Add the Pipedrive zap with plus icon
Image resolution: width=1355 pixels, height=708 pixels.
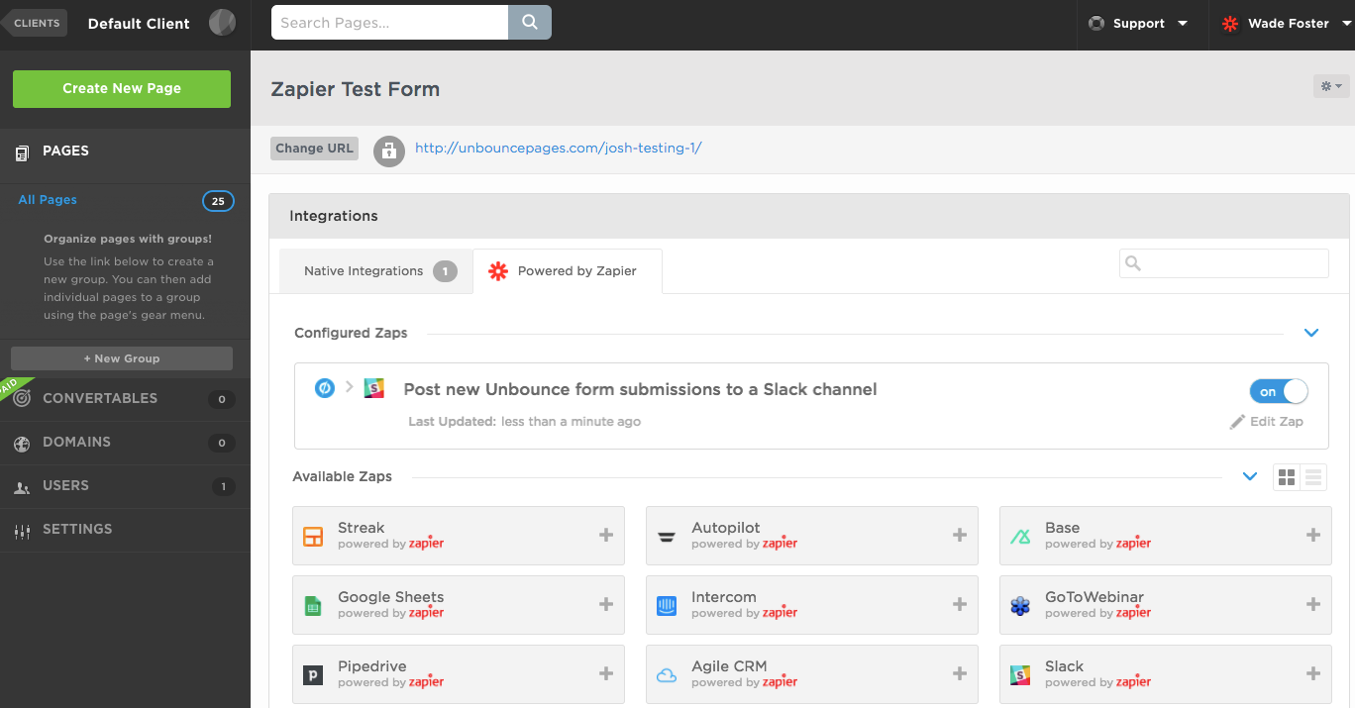pos(606,673)
